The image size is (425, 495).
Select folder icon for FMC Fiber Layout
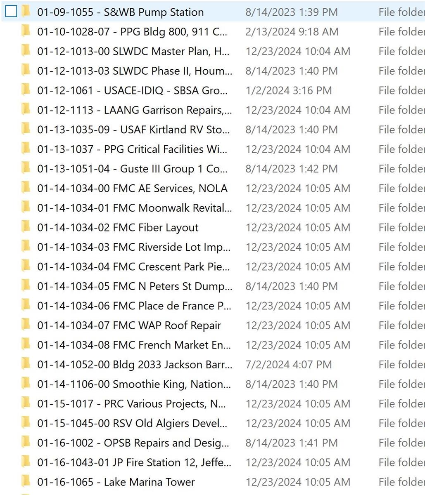click(26, 227)
